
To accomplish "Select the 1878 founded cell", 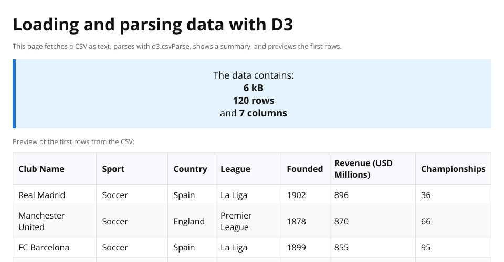I will (x=296, y=221).
